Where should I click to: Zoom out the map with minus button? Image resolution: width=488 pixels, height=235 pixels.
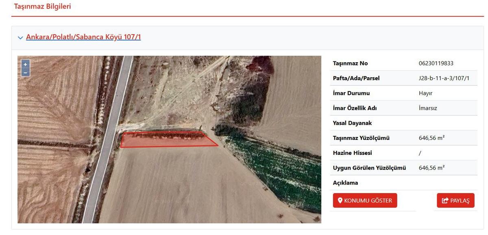click(25, 72)
